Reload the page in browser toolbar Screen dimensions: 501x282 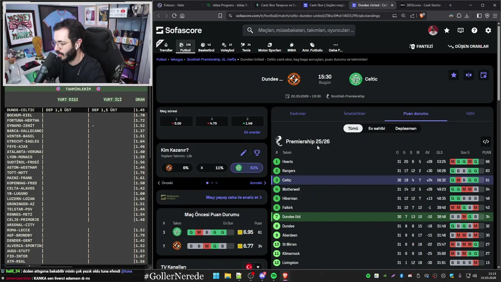[x=174, y=16]
